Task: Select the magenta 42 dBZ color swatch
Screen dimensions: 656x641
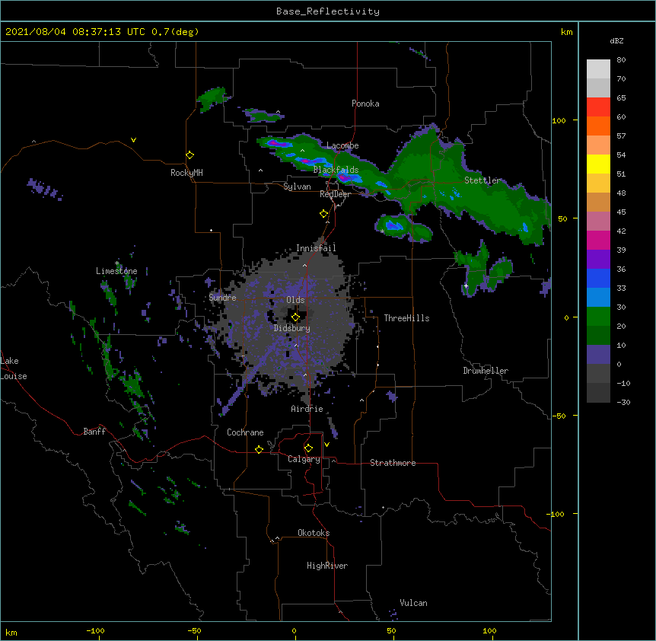Action: 598,240
